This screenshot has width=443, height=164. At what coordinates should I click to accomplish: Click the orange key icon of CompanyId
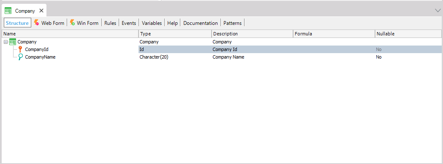pos(20,49)
